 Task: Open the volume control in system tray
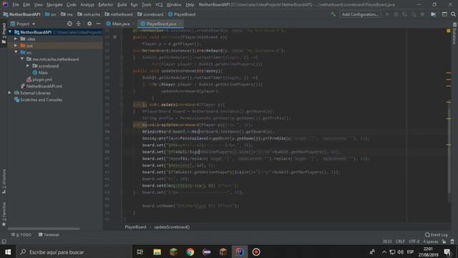pyautogui.click(x=401, y=252)
